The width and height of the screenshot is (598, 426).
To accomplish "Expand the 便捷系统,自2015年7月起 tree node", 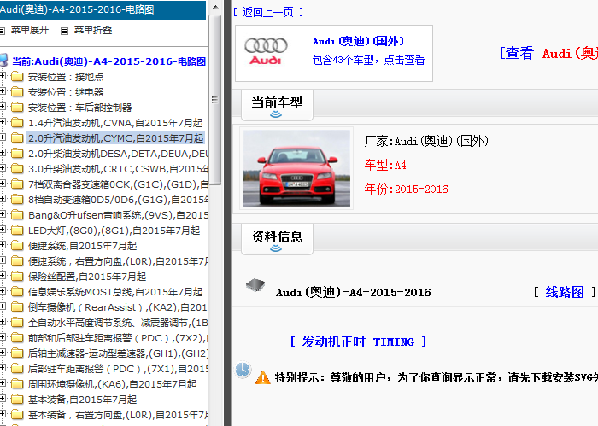I will 3,245.
